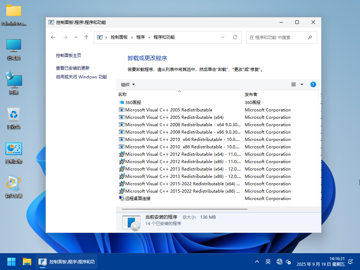Click the 在 程序和功能 中搜索 field

pyautogui.click(x=276, y=37)
